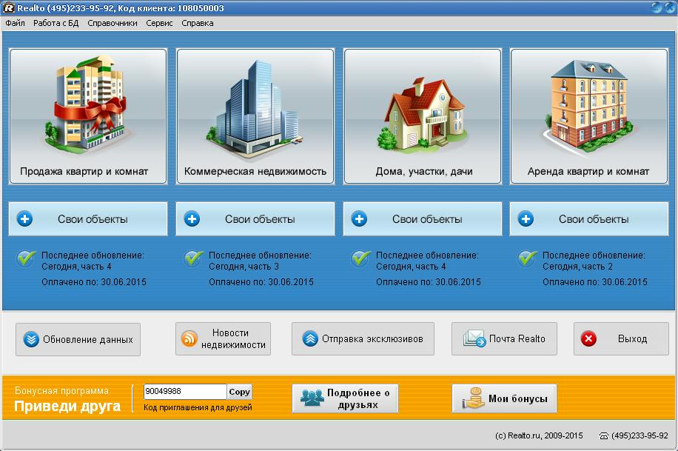
Task: Click Свои объекты under Коммерческая недвижимость
Action: (255, 219)
